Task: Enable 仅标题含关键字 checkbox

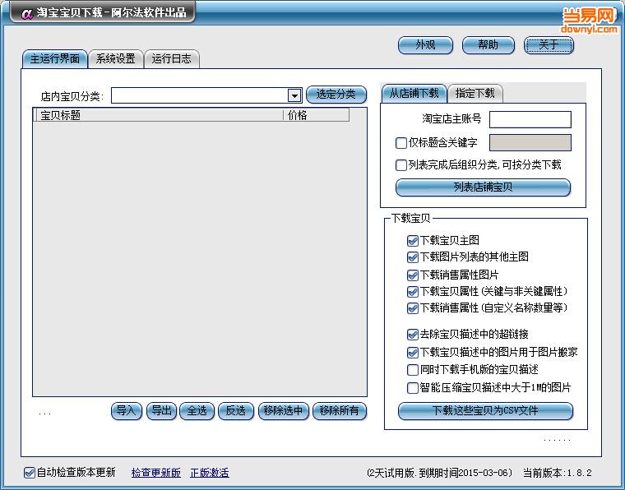Action: point(401,143)
